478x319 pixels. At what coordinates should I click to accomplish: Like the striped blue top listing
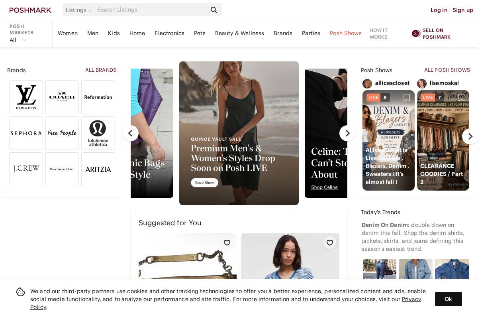coord(330,243)
